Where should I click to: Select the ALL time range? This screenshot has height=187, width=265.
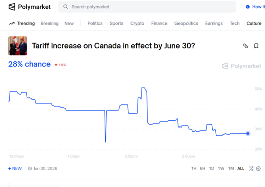point(241,169)
